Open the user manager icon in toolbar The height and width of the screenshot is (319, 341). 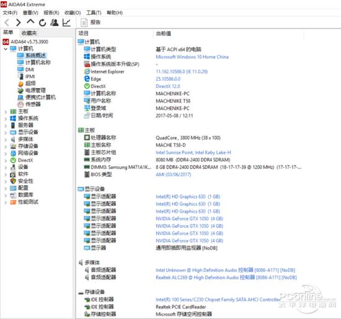pyautogui.click(x=55, y=22)
